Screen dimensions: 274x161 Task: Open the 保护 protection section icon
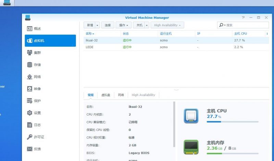(30, 101)
